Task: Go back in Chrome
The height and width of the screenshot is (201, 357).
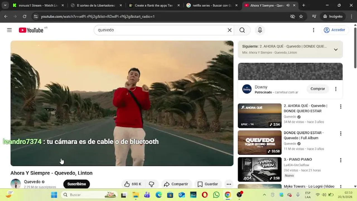Action: (x=6, y=16)
